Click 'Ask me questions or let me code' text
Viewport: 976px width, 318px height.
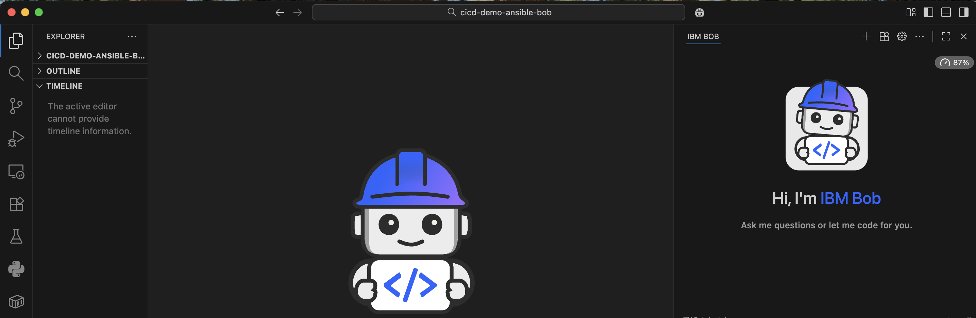coord(826,225)
